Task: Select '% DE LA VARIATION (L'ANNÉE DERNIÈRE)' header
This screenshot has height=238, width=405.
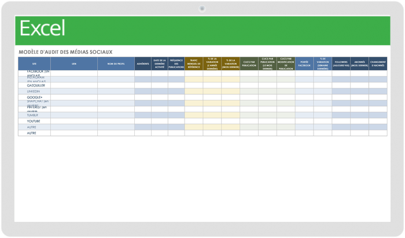Action: [x=212, y=64]
